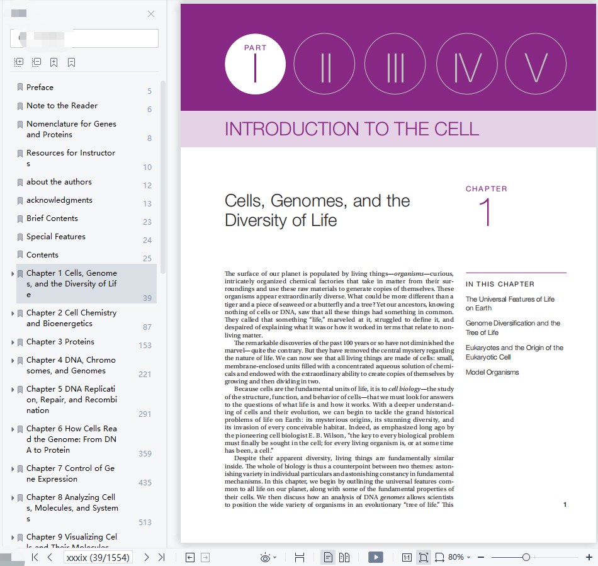This screenshot has width=598, height=566.
Task: Click the heading "INTRODUCTION TO THE CELL"
Action: [352, 129]
